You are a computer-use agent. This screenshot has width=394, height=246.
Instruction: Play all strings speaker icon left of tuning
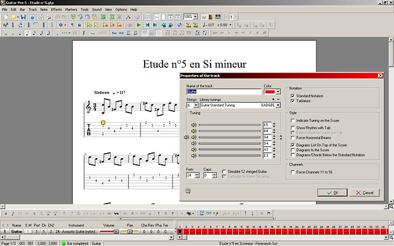pos(186,137)
